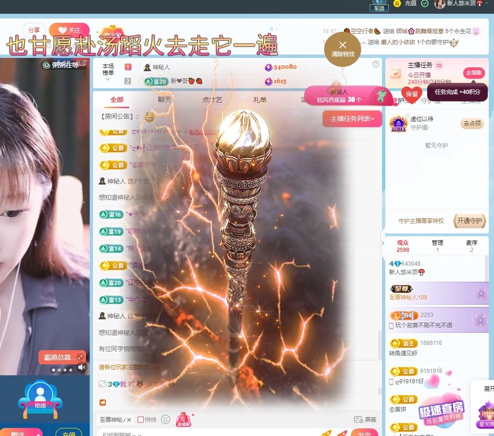Select the 观众 2598 audience tab

click(402, 246)
